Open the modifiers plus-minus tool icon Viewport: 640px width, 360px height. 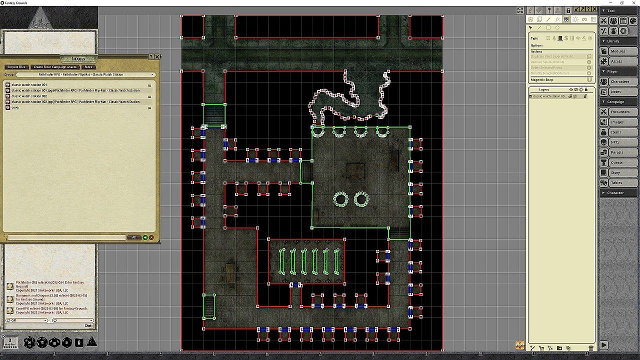[604, 31]
